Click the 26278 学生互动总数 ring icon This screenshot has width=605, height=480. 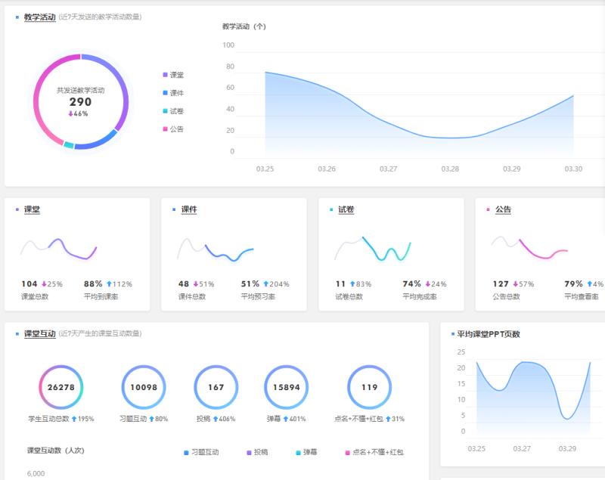point(60,387)
